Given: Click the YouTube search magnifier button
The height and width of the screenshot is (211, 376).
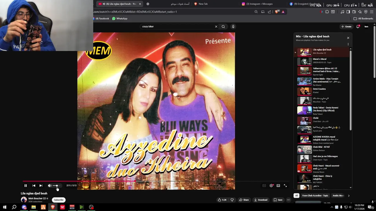Looking at the screenshot, I should pos(223,27).
